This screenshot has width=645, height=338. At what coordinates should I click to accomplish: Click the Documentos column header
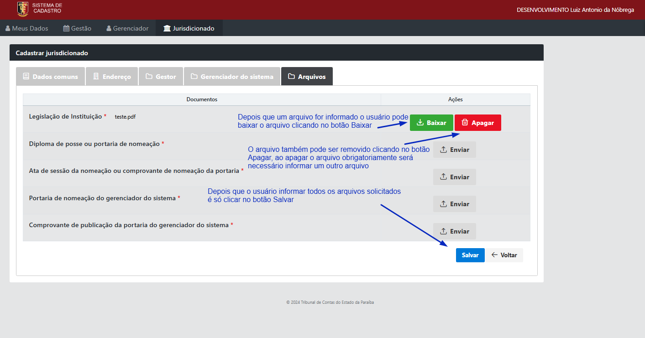click(202, 99)
